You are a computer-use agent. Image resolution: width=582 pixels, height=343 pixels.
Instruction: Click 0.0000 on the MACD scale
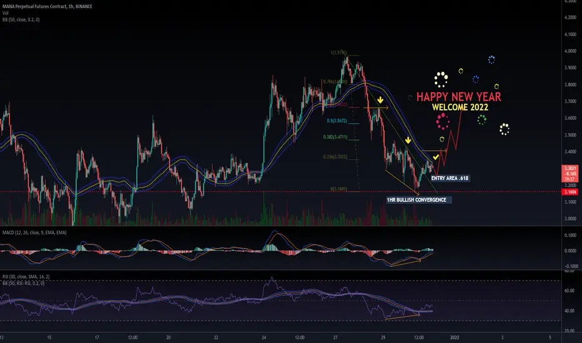click(x=570, y=251)
